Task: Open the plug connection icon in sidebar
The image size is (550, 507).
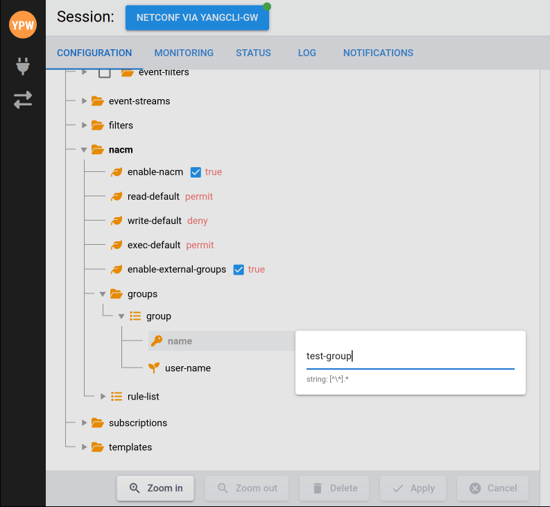Action: point(23,67)
